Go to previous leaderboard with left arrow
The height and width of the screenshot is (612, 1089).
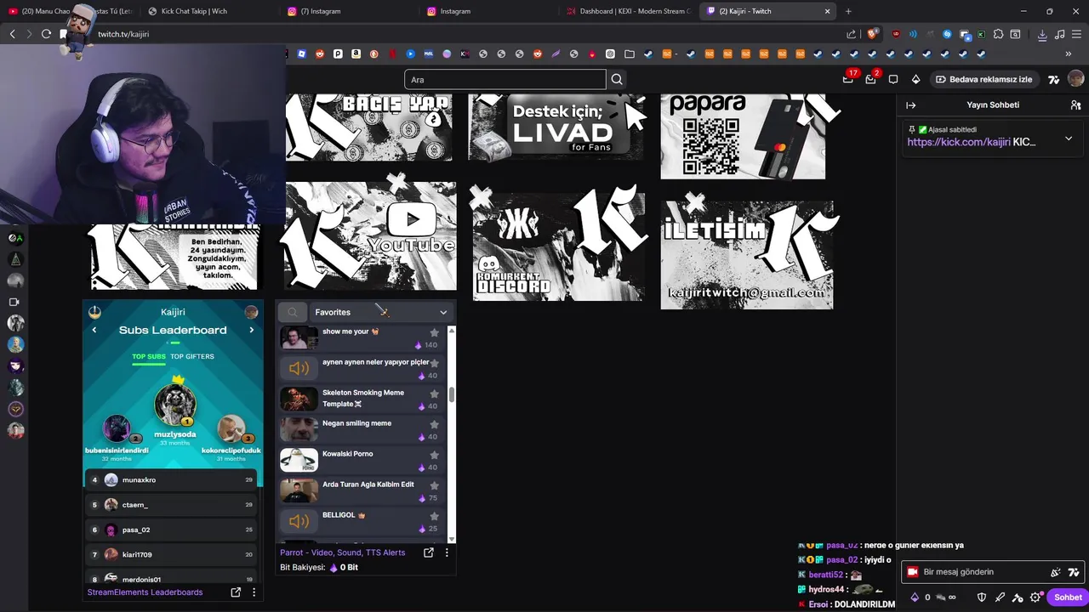click(94, 330)
